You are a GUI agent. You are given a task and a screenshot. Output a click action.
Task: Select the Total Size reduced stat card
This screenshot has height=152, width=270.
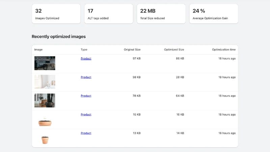[x=161, y=14]
